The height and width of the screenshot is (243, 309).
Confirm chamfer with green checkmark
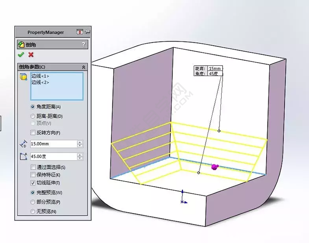[x=21, y=54]
